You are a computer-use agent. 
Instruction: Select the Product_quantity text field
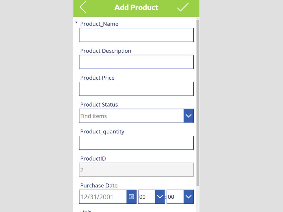[136, 143]
